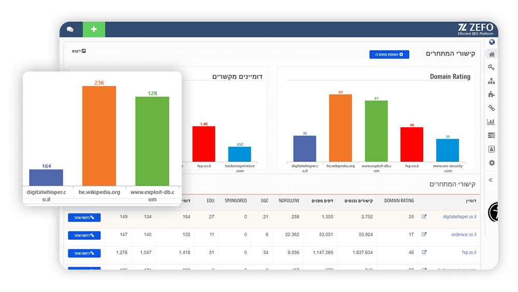
Task: Open the bar chart reports icon in the sidebar
Action: pos(491,122)
